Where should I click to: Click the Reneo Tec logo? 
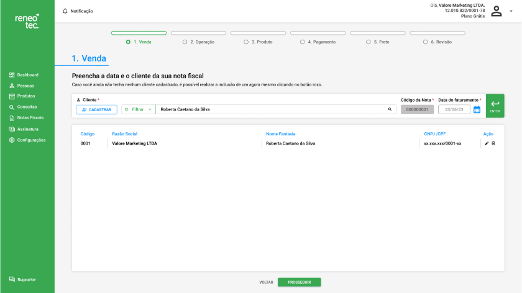click(x=27, y=21)
